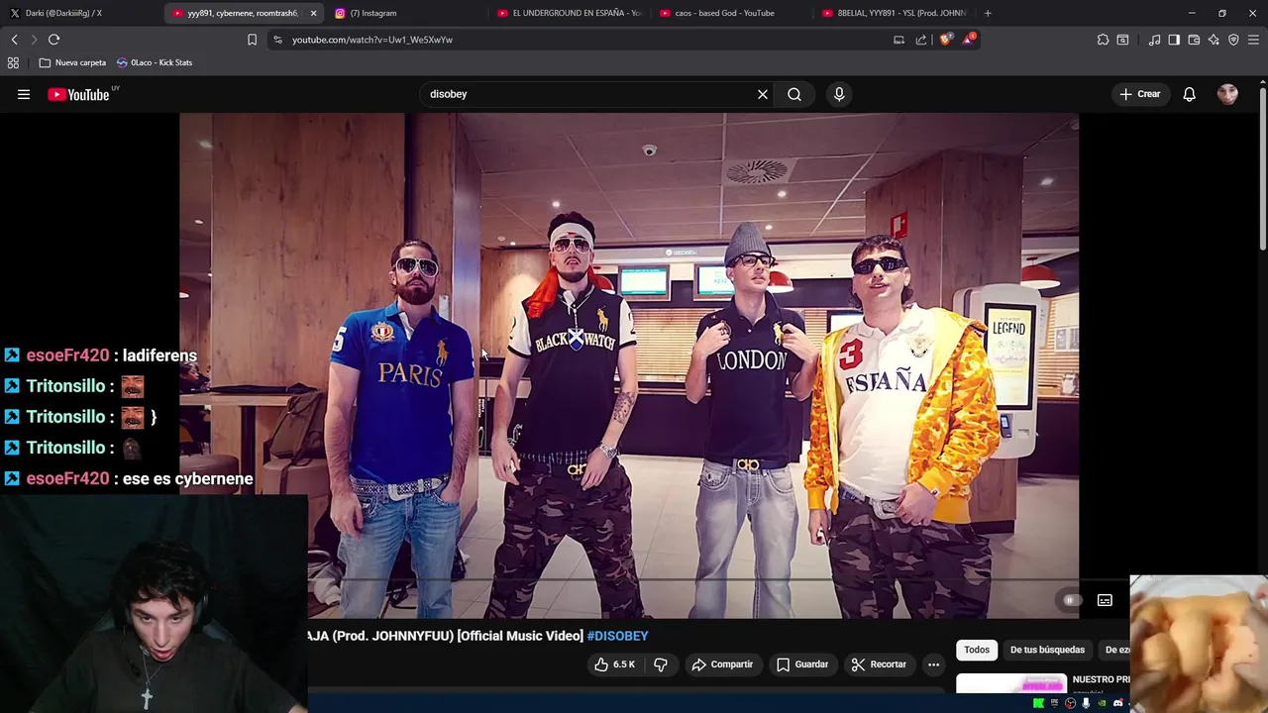The width and height of the screenshot is (1268, 713).
Task: Go back with the browser arrow
Action: pos(14,40)
